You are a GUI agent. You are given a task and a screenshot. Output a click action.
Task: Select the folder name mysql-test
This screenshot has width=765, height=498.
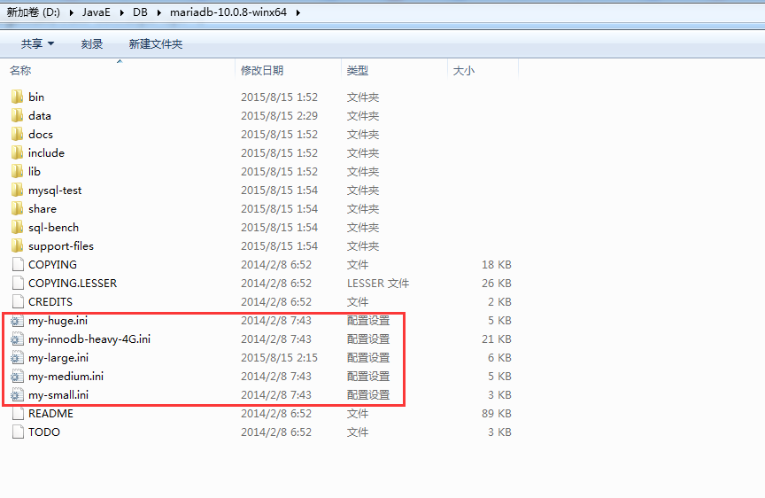[55, 191]
